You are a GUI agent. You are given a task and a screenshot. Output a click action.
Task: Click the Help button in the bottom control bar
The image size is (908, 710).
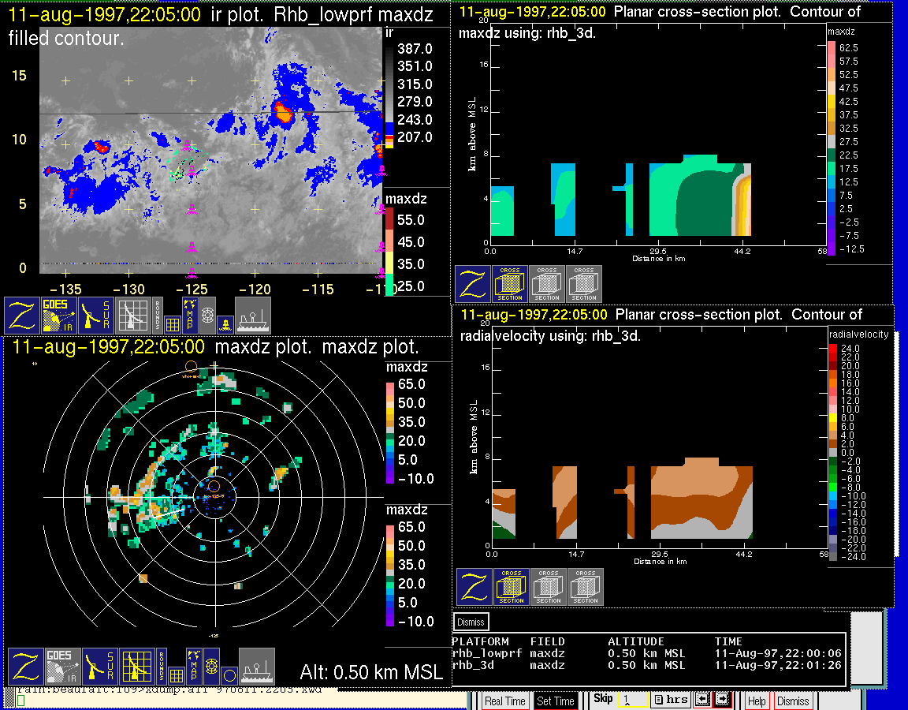pos(757,701)
